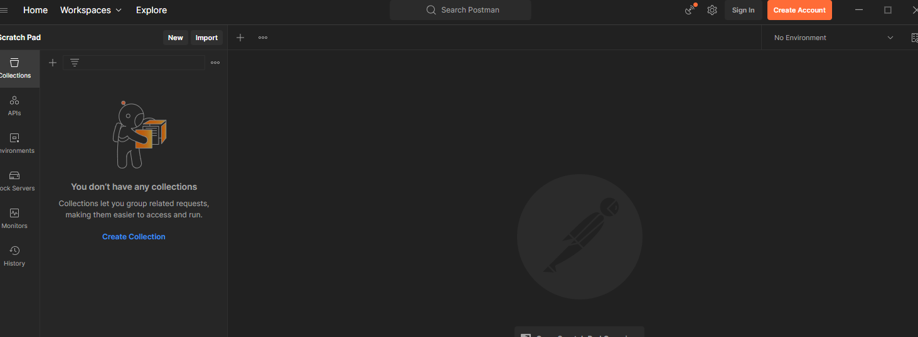Open the hamburger menu icon
Screen dimensions: 918x337
tap(4, 10)
